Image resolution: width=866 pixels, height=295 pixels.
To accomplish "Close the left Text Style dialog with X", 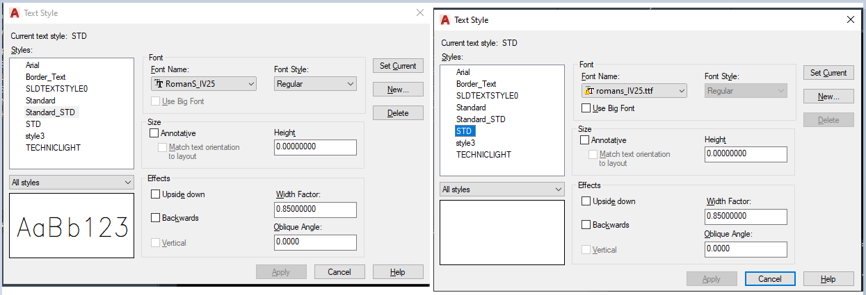I will [419, 12].
